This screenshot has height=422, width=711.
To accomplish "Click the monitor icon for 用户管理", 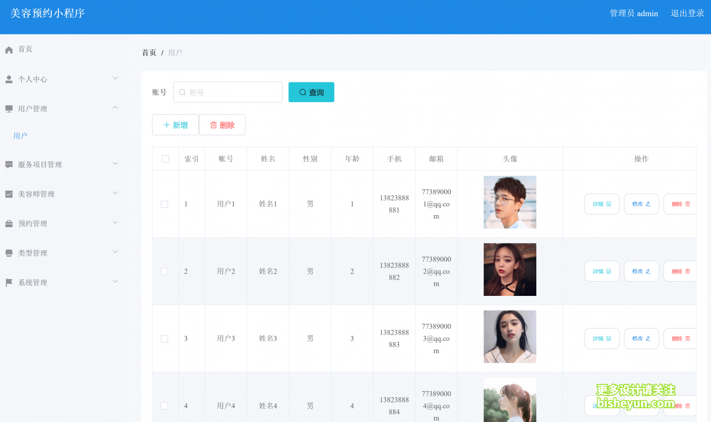I will [9, 109].
